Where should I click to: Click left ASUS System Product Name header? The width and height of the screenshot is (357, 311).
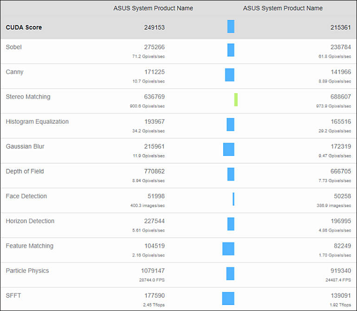click(x=153, y=8)
